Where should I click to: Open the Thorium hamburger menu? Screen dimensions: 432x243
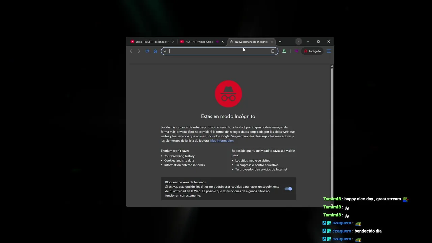328,51
